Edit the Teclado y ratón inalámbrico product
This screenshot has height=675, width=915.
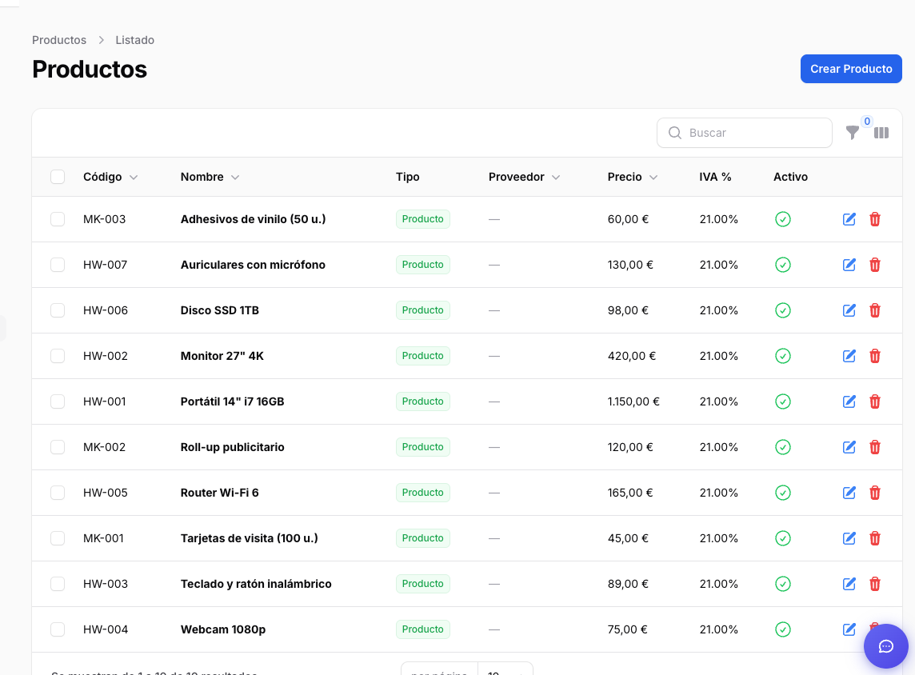click(849, 583)
